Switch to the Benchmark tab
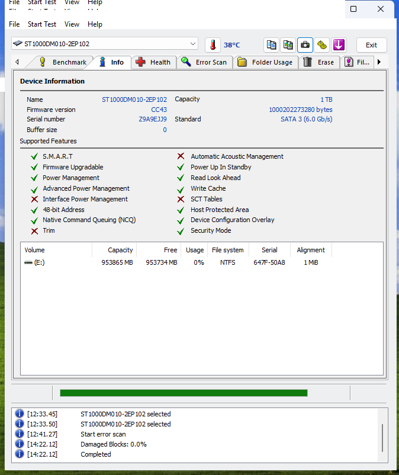The width and height of the screenshot is (399, 475). pos(63,62)
